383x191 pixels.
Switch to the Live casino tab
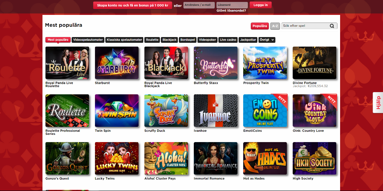228,40
